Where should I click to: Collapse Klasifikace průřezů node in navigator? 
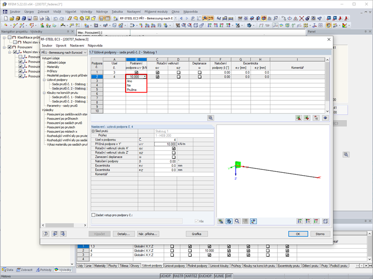(x=4, y=38)
